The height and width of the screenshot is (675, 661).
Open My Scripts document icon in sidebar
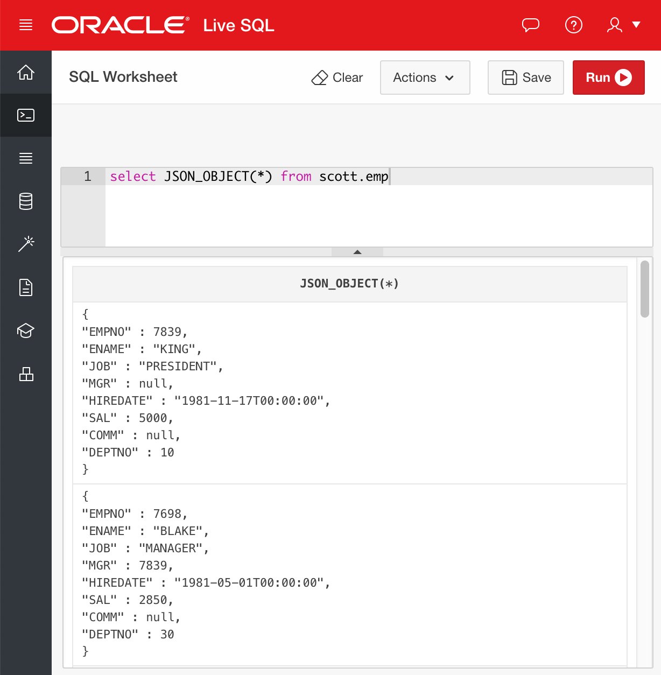26,287
